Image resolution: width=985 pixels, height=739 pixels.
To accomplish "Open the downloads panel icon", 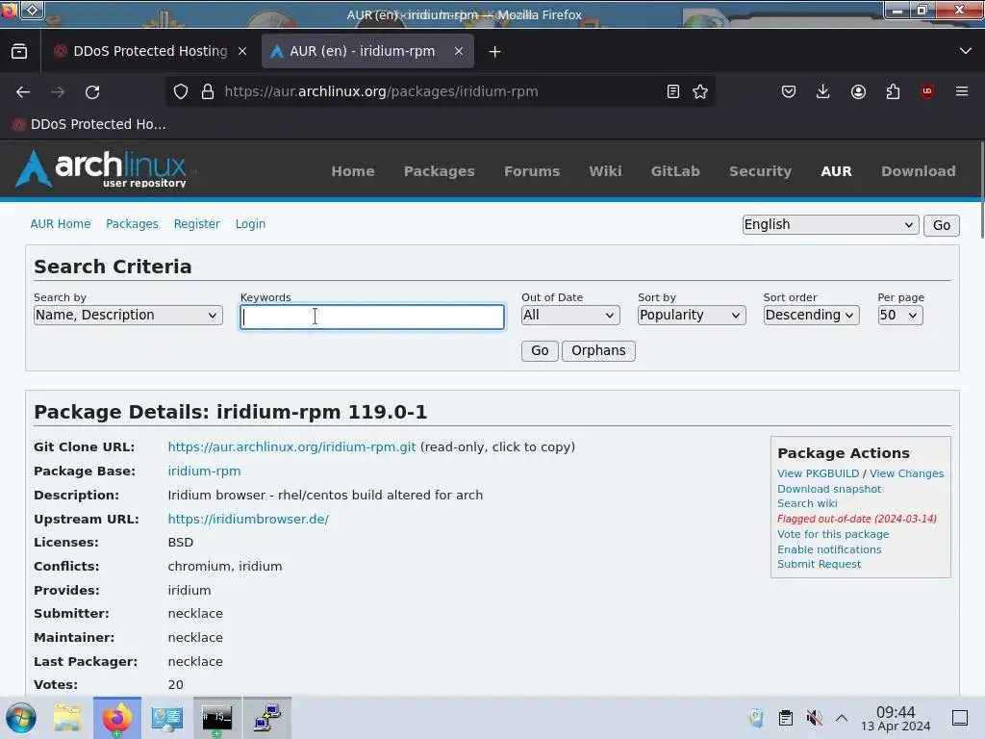I will click(823, 91).
